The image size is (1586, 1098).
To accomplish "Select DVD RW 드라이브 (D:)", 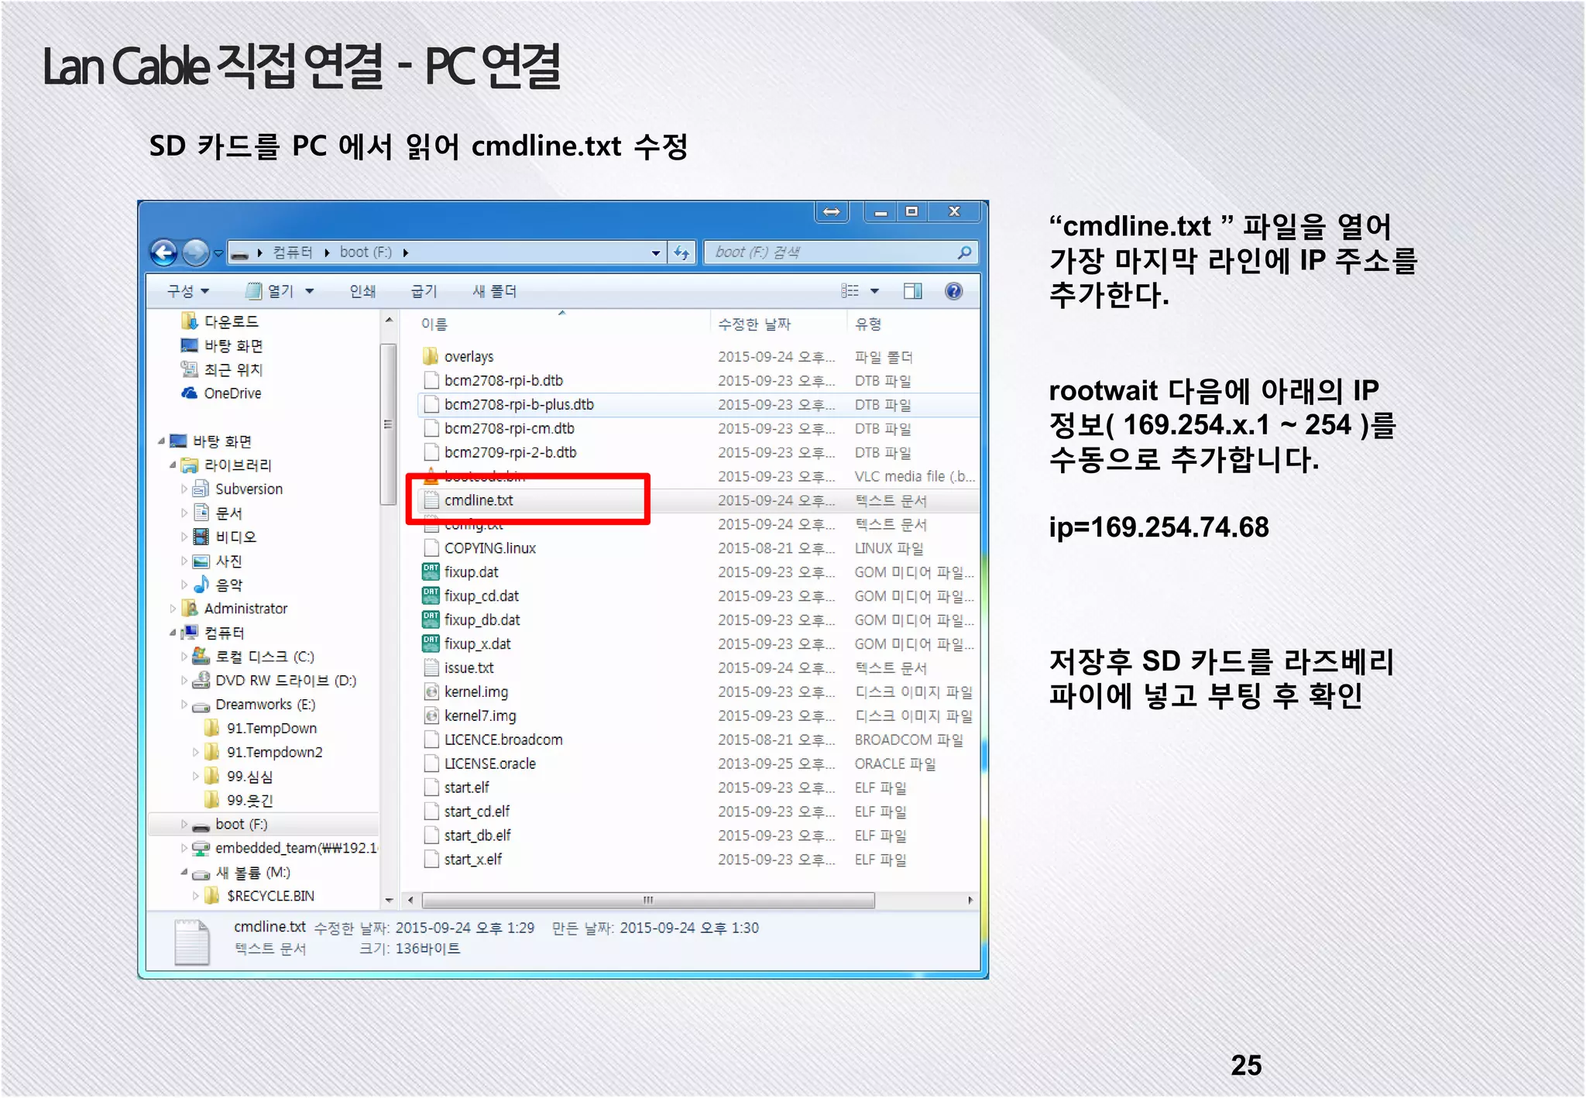I will [x=285, y=681].
